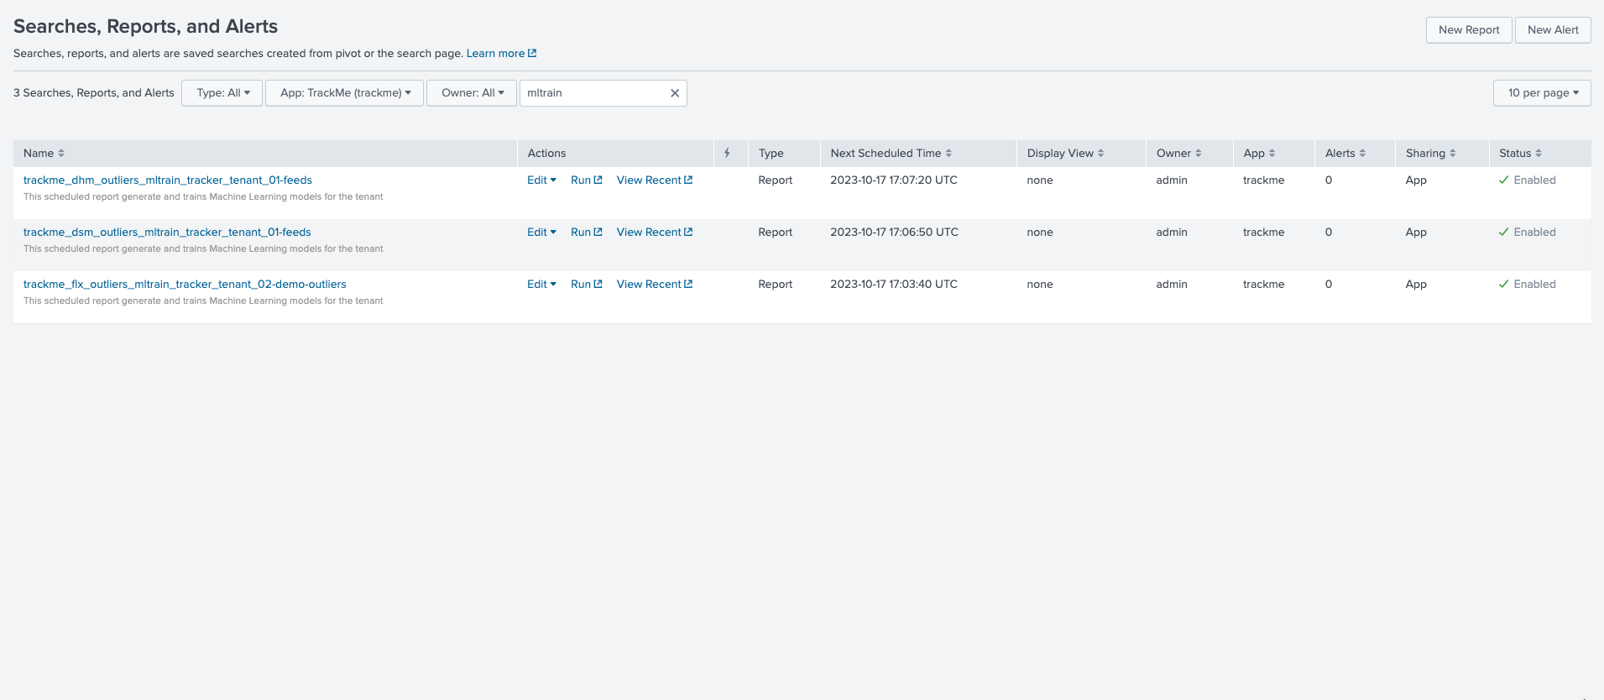Sort the list by Alerts column
Image resolution: width=1604 pixels, height=700 pixels.
(x=1345, y=153)
